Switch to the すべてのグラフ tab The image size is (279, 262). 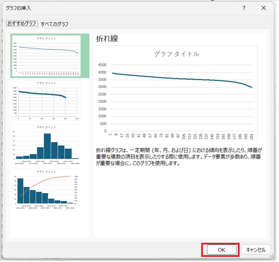54,24
